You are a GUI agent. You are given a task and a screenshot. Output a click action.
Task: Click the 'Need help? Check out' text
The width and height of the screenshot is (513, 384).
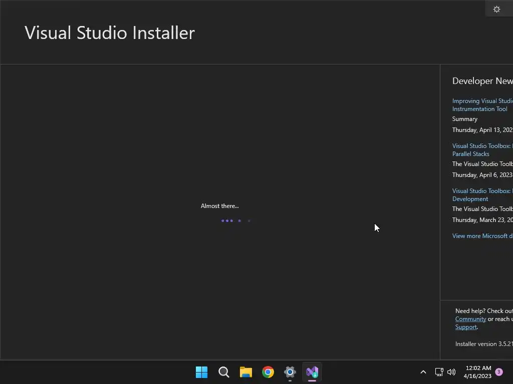coord(484,311)
